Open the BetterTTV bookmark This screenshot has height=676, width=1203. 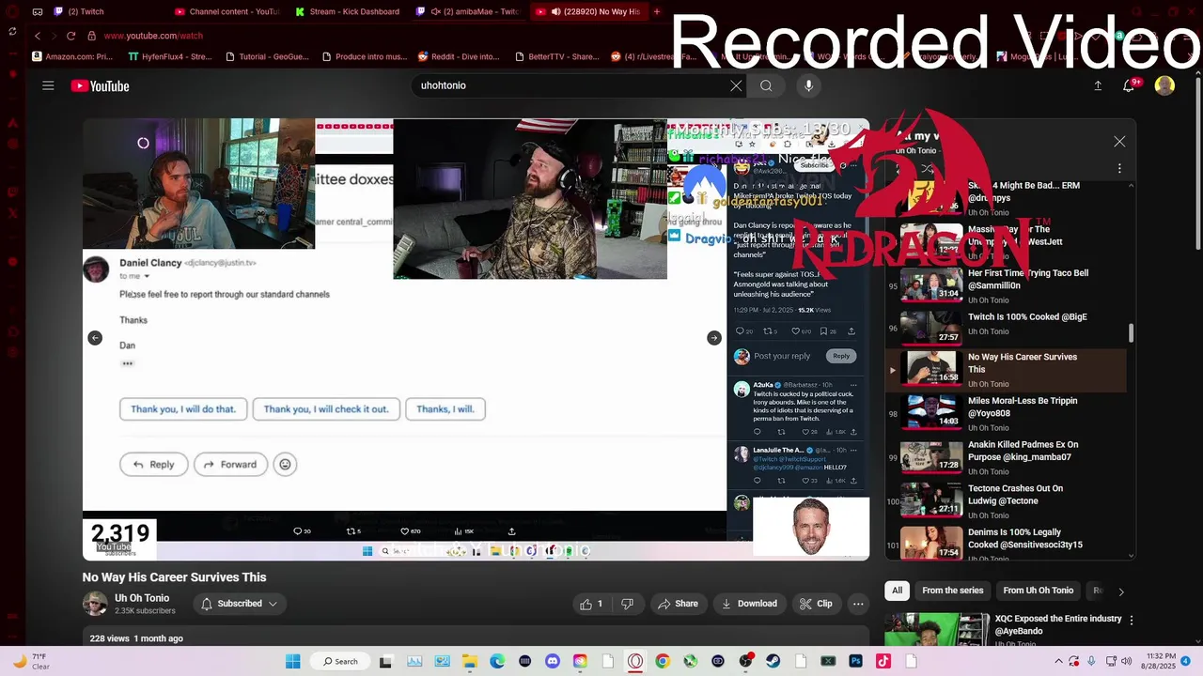coord(556,56)
